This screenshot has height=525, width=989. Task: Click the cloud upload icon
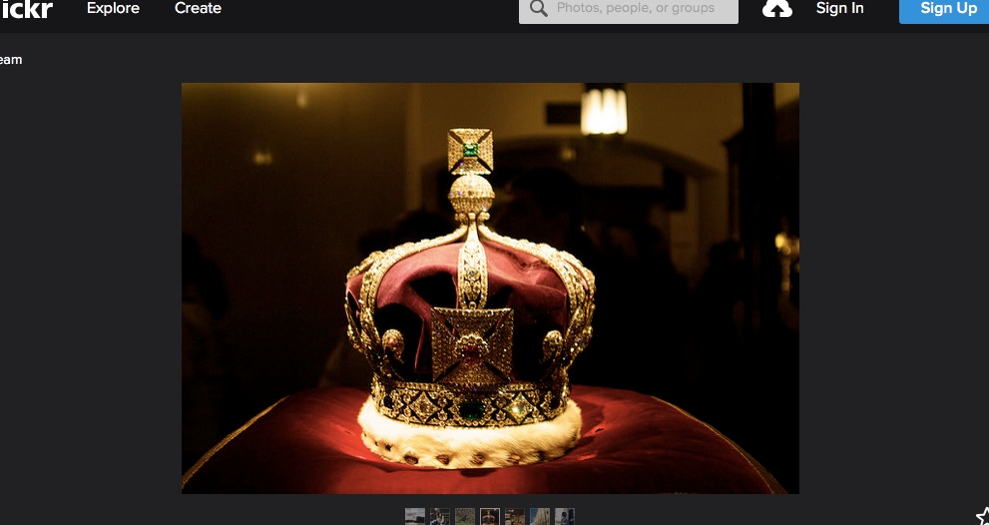point(777,8)
